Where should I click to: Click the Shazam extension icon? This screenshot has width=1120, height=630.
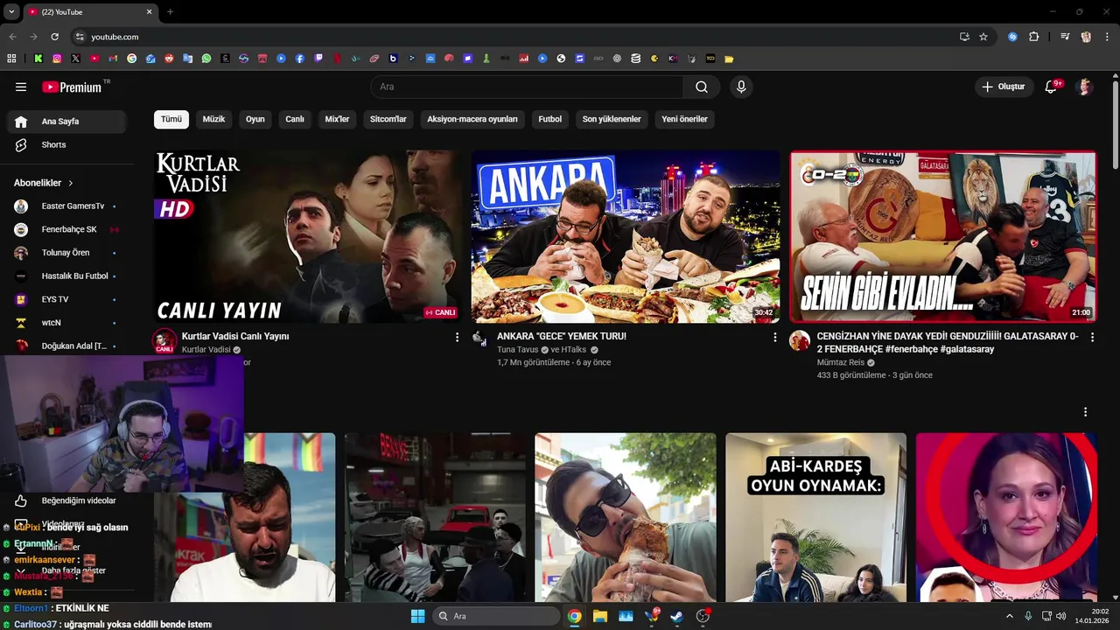pyautogui.click(x=1012, y=37)
